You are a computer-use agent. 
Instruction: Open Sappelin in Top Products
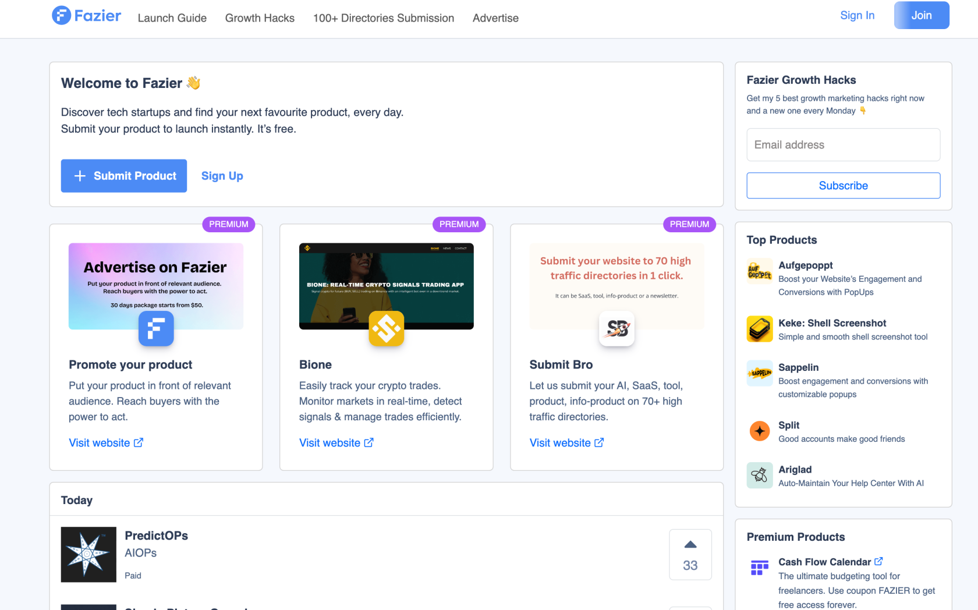pos(799,367)
